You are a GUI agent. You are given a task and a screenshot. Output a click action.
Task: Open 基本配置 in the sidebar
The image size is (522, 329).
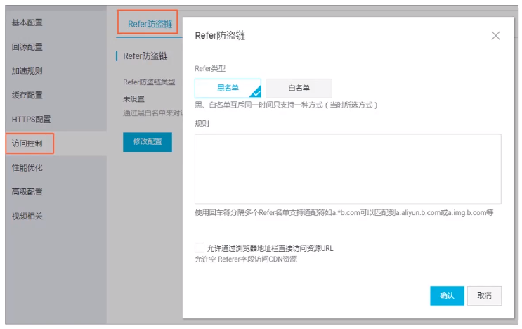click(27, 22)
